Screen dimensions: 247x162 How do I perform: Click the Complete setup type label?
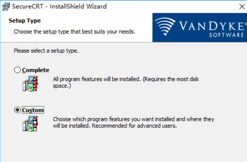click(x=36, y=70)
